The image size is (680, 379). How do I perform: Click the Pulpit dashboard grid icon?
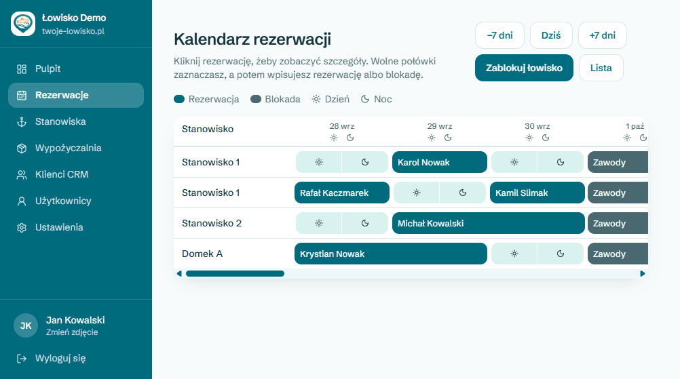pyautogui.click(x=22, y=69)
